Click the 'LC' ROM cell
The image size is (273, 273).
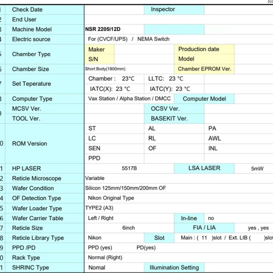point(114,139)
